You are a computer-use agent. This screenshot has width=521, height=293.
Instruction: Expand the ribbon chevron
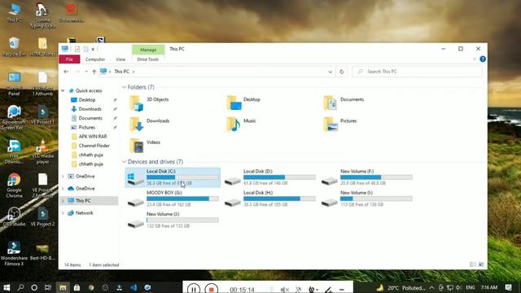click(x=474, y=59)
